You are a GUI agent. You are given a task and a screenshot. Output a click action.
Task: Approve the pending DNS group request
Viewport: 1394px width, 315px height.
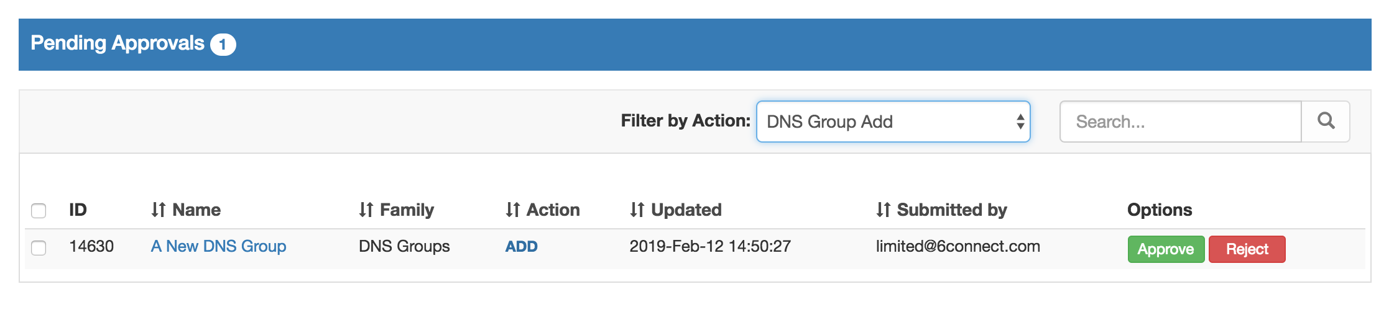[1166, 249]
